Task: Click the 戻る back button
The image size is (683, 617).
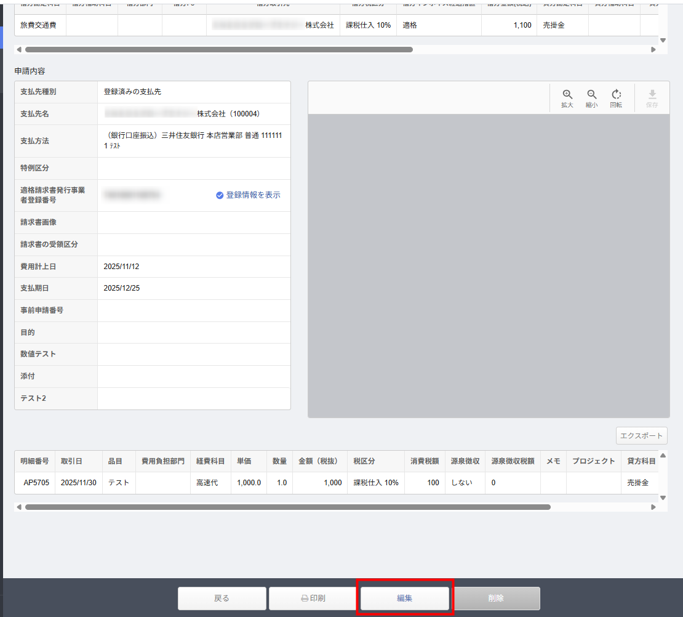Action: click(222, 598)
